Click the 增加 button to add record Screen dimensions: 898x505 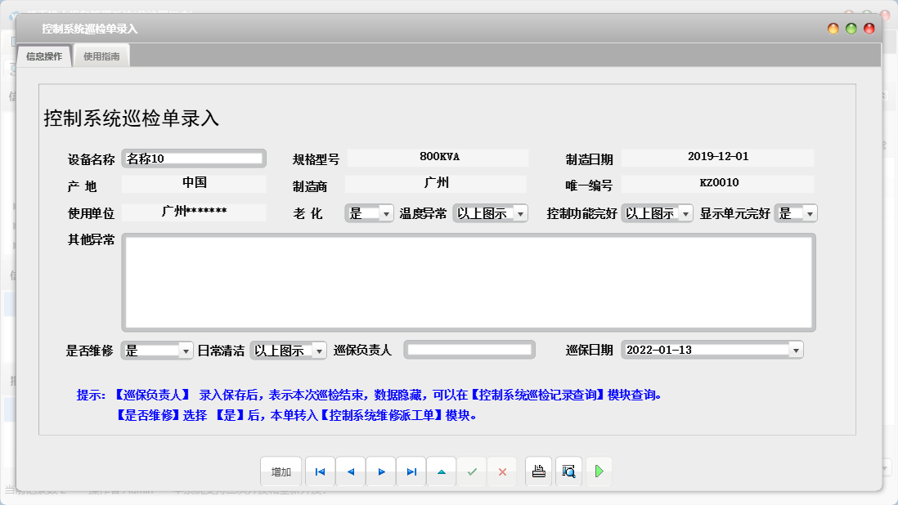(281, 471)
